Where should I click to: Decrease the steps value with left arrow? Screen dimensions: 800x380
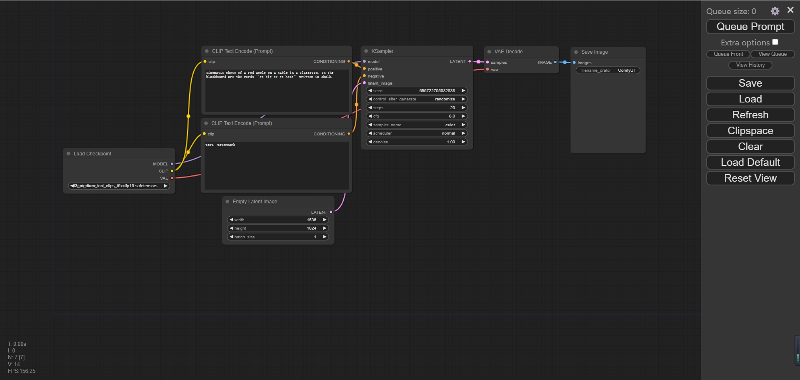(x=370, y=108)
